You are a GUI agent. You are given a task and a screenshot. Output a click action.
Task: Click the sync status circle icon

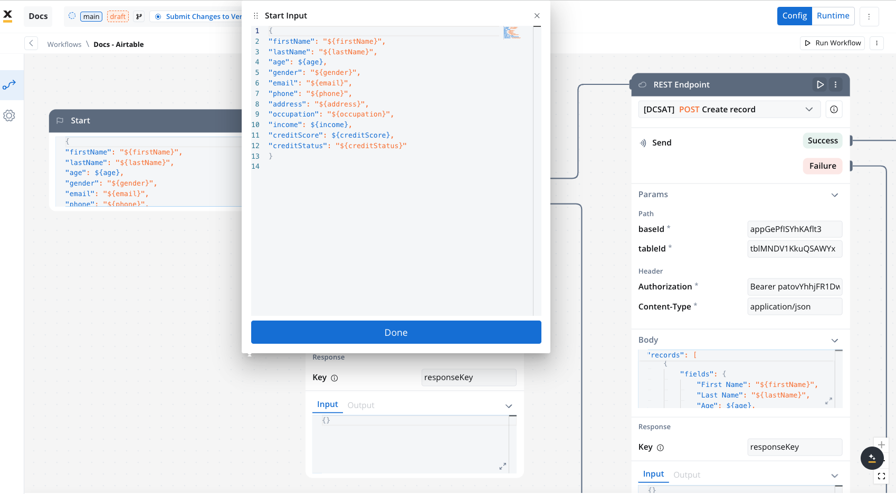point(72,16)
